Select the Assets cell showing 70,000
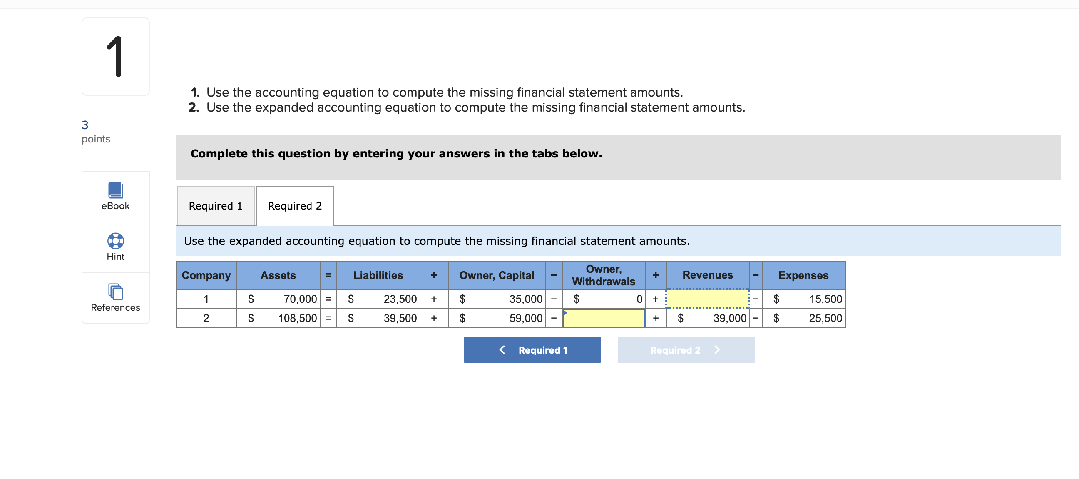This screenshot has height=479, width=1079. point(279,299)
